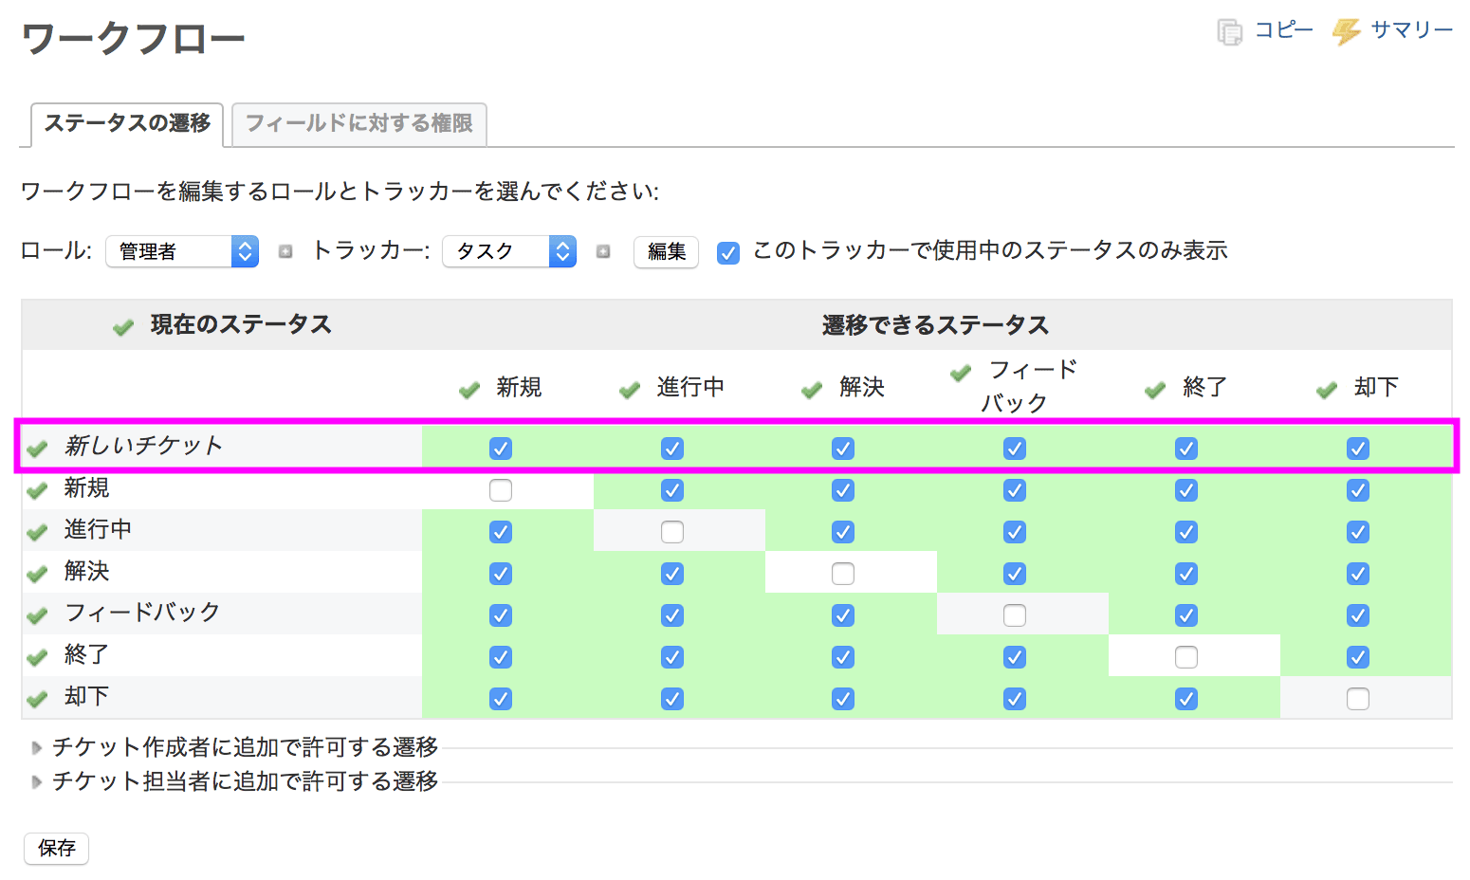Viewport: 1470px width, 880px height.
Task: Click the 保存 button
Action: tap(57, 849)
